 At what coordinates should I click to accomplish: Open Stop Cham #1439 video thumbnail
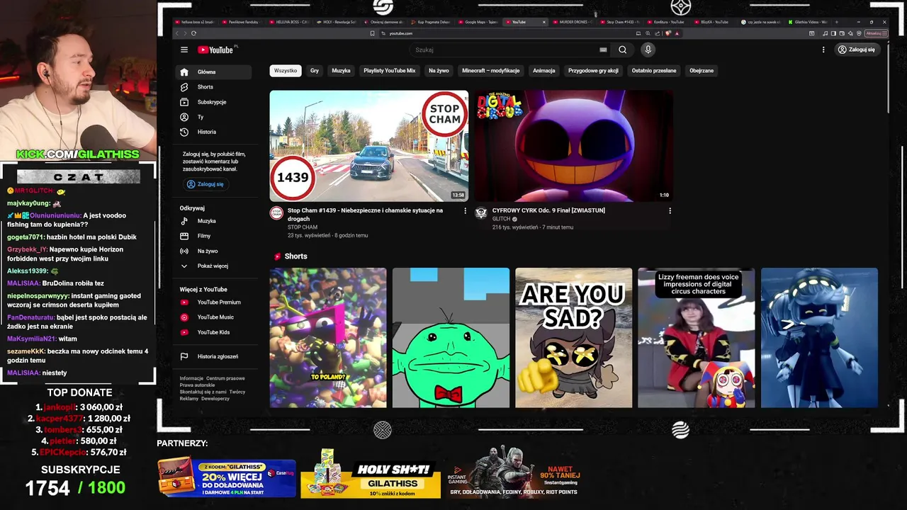click(368, 146)
